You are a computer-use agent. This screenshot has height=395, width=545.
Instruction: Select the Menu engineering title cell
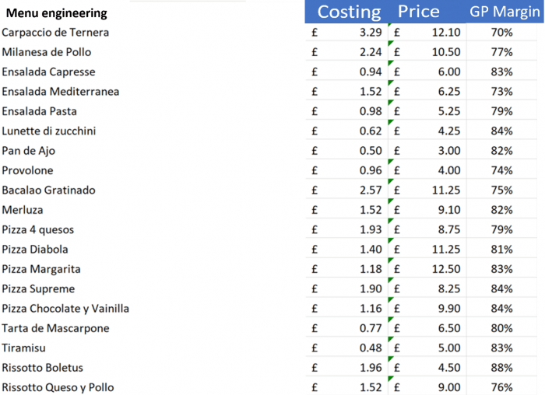57,13
